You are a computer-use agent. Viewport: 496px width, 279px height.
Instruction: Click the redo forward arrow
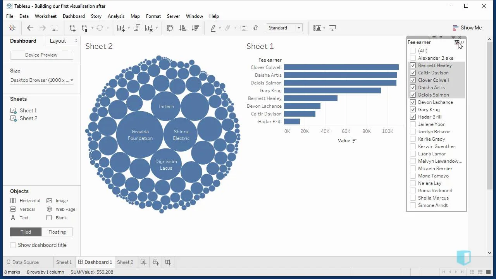pos(43,28)
